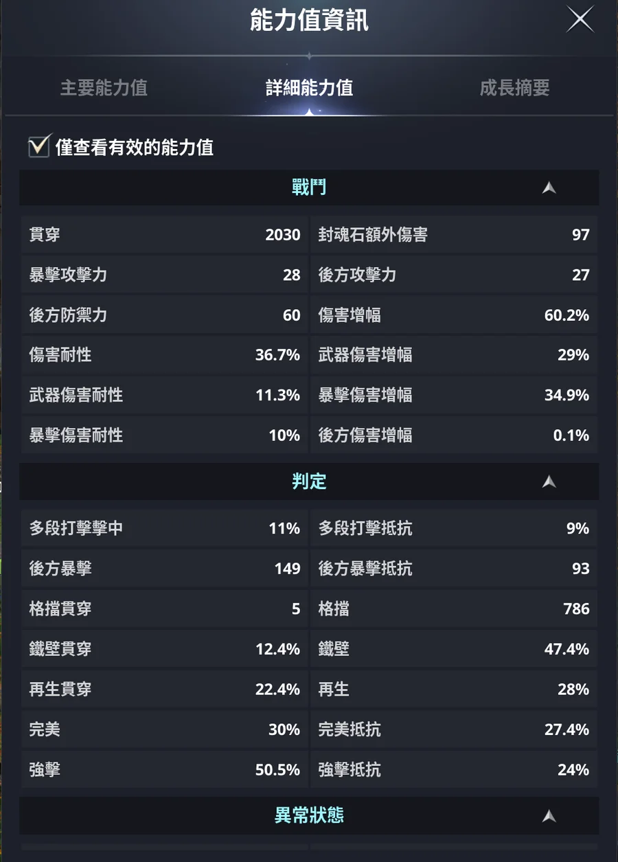Click the 強擊 stat entry
Screen dimensions: 618x862
pos(165,770)
